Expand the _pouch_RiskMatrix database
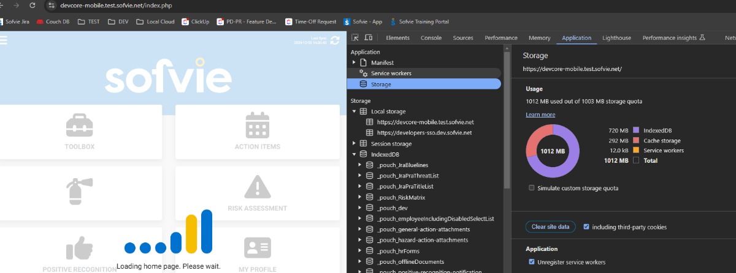The image size is (736, 273). [360, 197]
